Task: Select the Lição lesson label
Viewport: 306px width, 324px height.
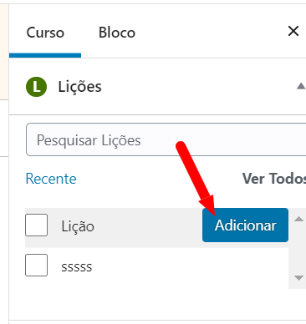Action: [78, 226]
